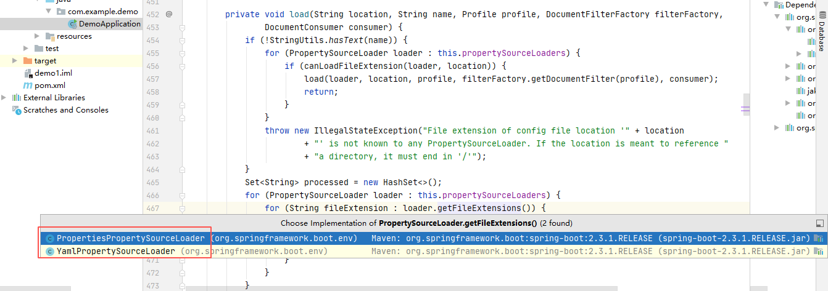
Task: Choose PropertiesPropertySourceLoader implementation
Action: [x=433, y=238]
